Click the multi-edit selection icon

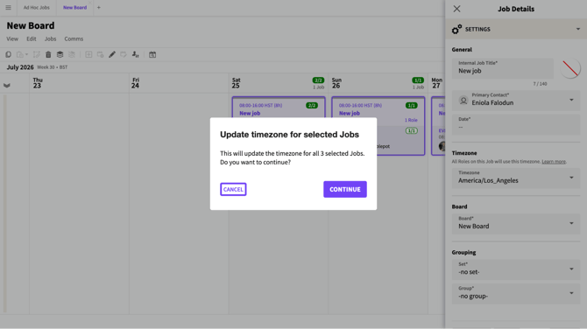tap(36, 54)
